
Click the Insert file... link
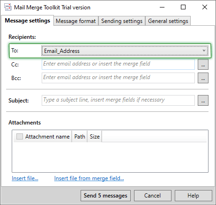click(x=25, y=178)
